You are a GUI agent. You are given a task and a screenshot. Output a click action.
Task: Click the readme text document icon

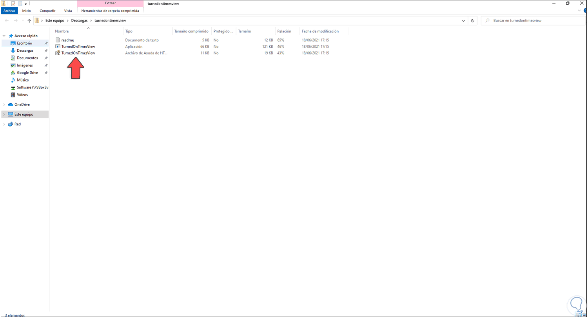point(58,40)
